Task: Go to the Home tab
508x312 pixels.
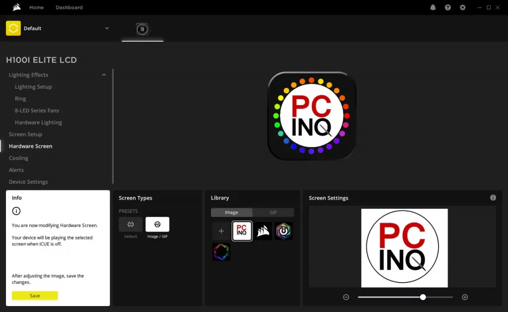Action: tap(37, 7)
